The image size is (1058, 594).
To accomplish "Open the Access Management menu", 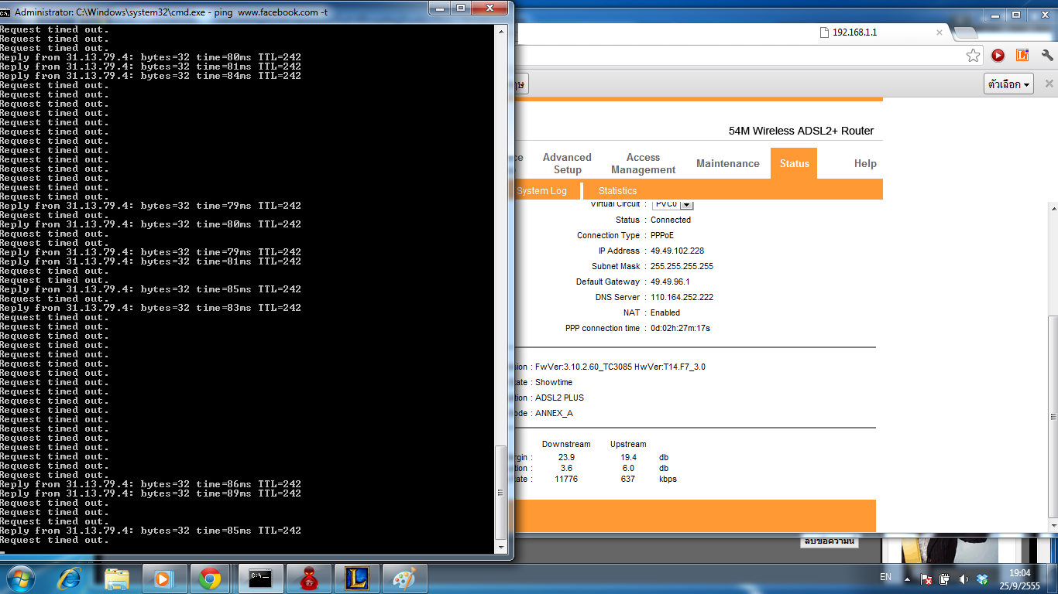I will [x=643, y=163].
